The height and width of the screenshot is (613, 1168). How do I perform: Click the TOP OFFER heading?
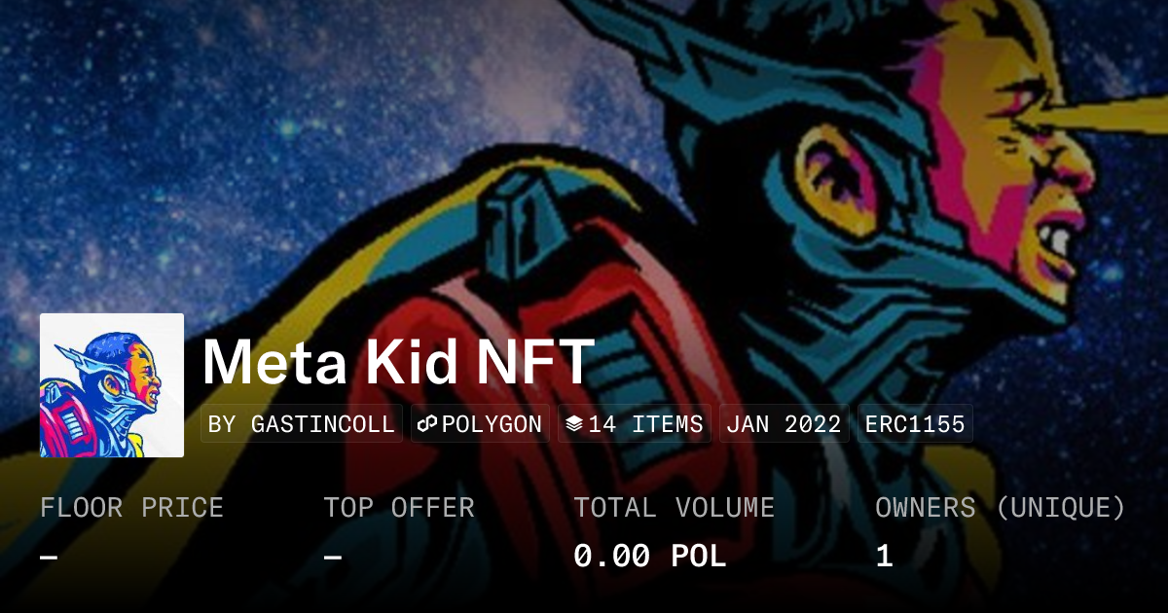coord(399,508)
